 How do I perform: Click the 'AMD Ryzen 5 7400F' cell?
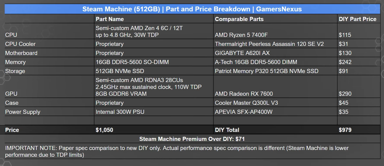point(241,35)
